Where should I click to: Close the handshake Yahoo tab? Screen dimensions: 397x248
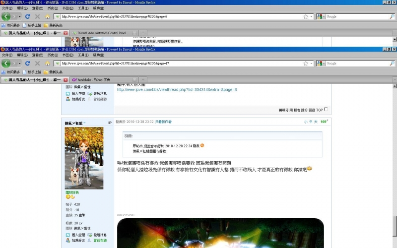tap(134, 80)
